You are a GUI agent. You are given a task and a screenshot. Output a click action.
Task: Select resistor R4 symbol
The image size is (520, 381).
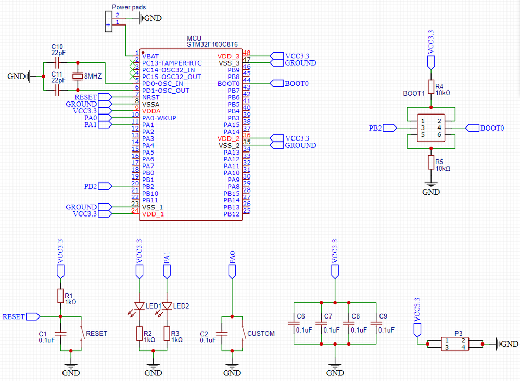[x=431, y=86]
